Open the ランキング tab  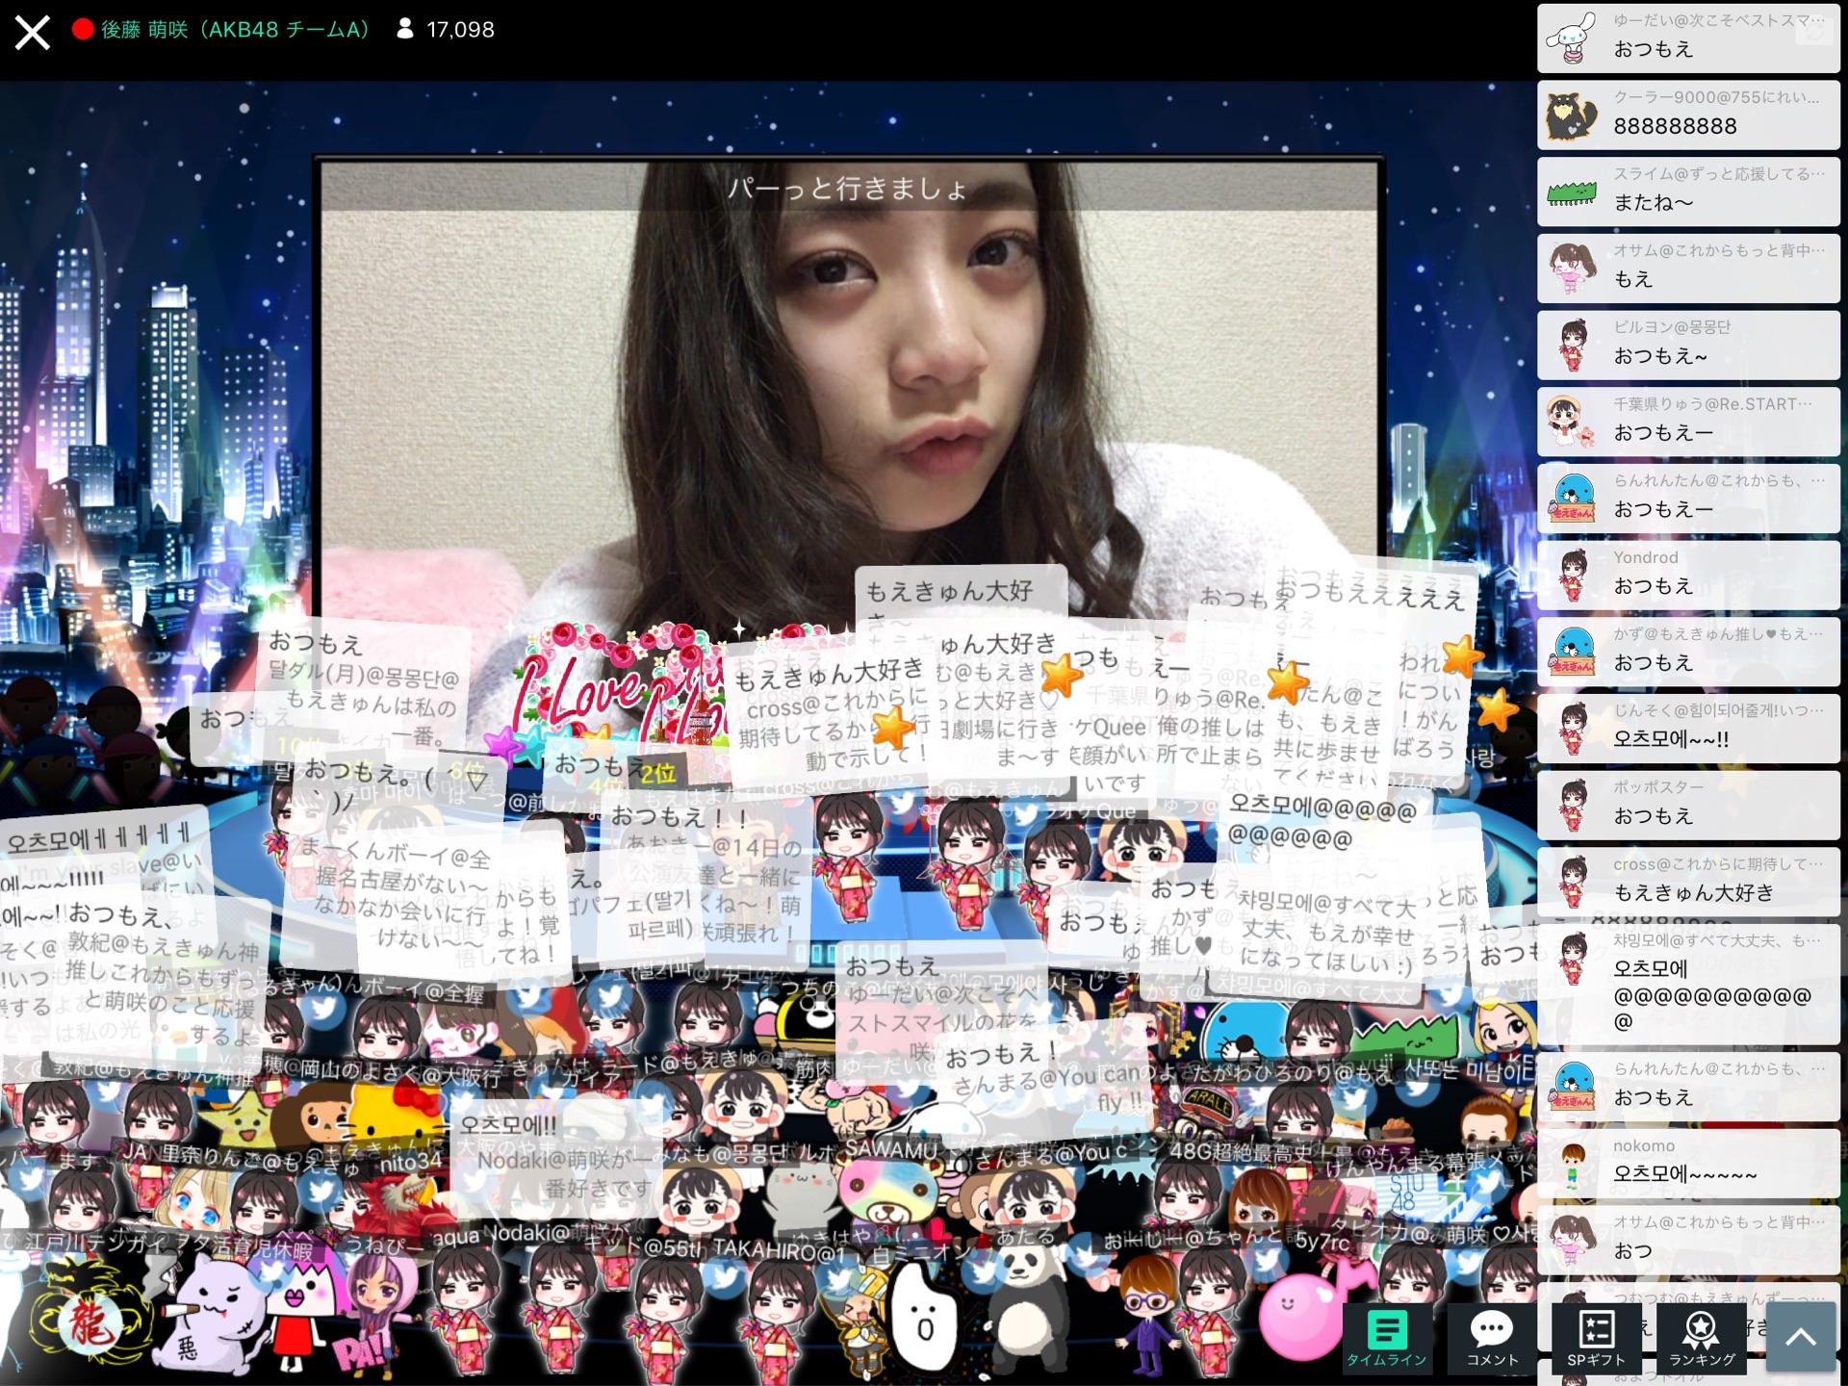click(x=1702, y=1338)
